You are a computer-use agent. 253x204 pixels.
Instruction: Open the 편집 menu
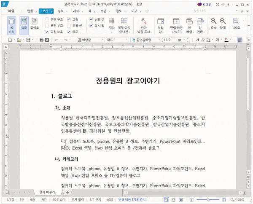tap(30, 11)
